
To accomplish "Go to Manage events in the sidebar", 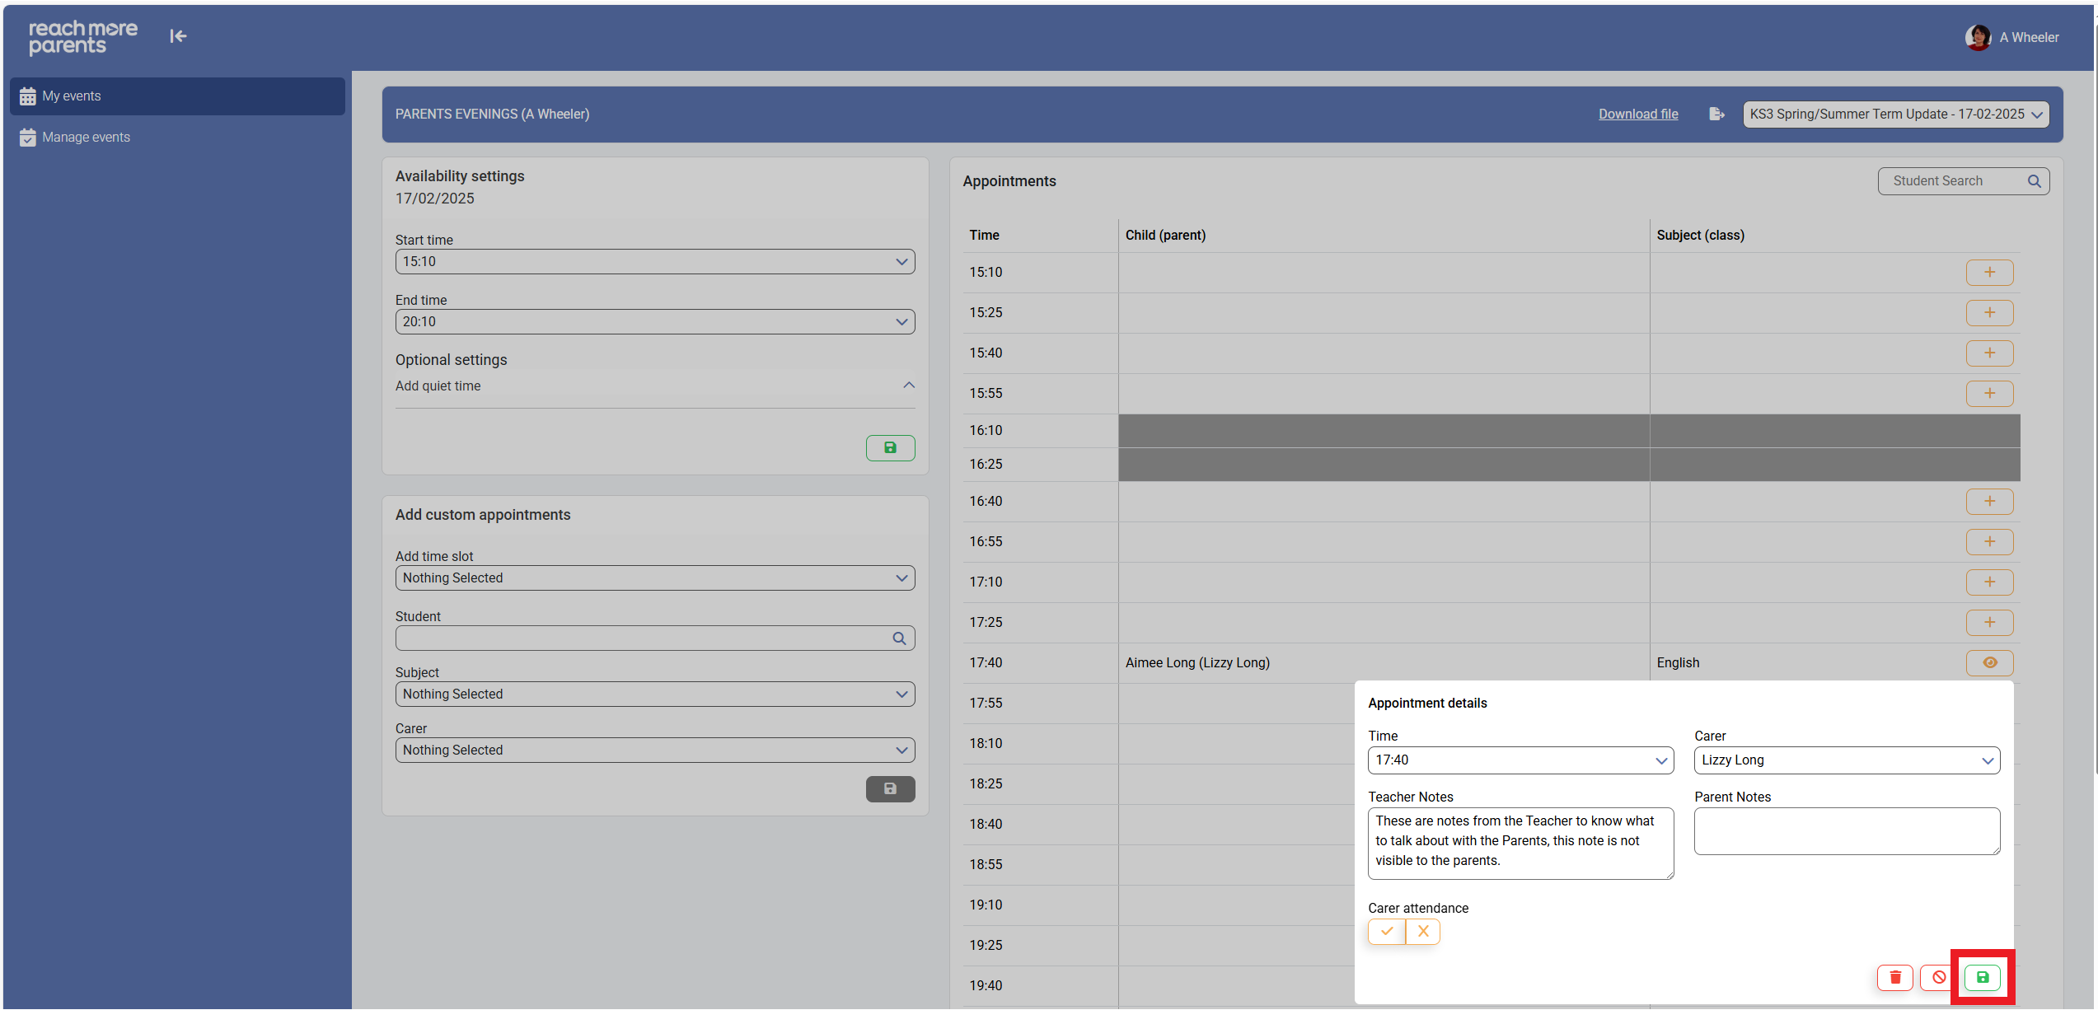I will point(86,138).
